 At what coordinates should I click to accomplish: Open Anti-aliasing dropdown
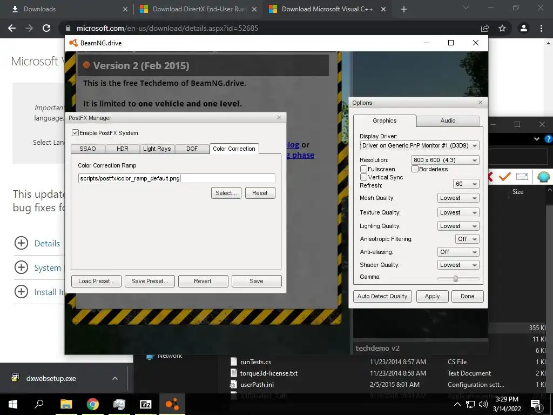point(458,252)
